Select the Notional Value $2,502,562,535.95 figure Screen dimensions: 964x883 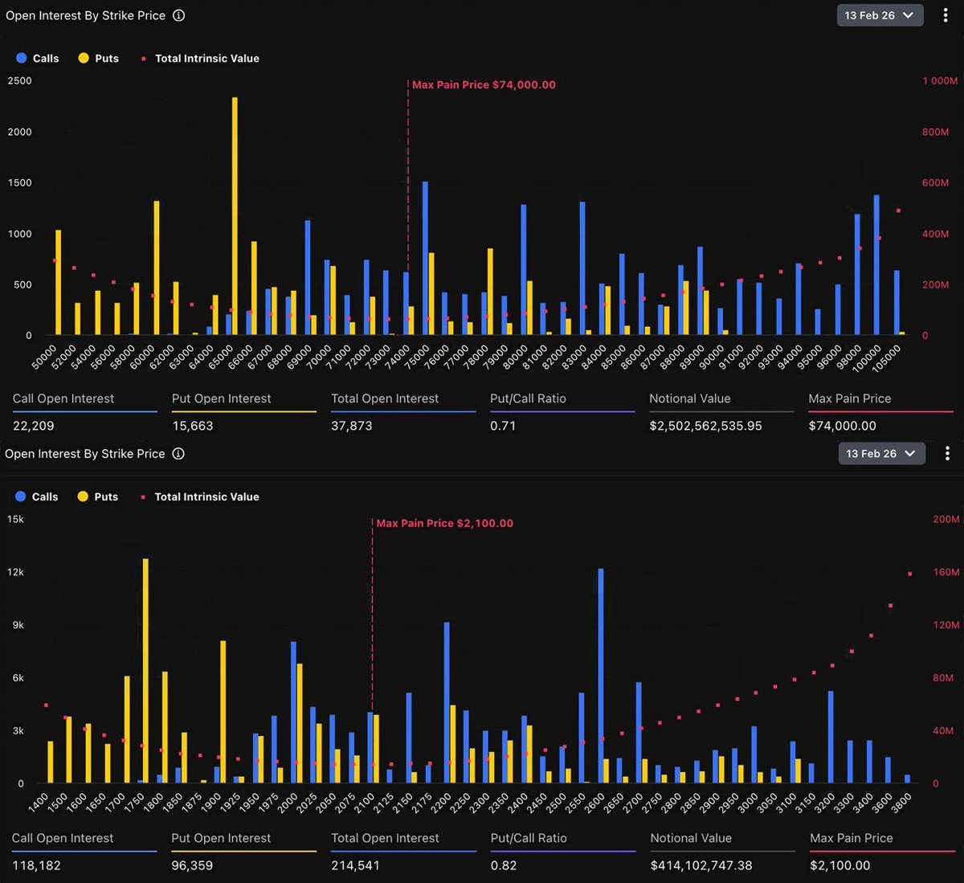coord(705,426)
